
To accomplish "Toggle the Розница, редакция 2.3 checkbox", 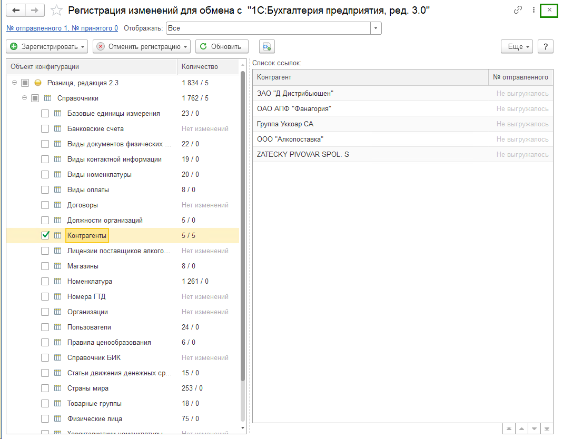I will (25, 83).
